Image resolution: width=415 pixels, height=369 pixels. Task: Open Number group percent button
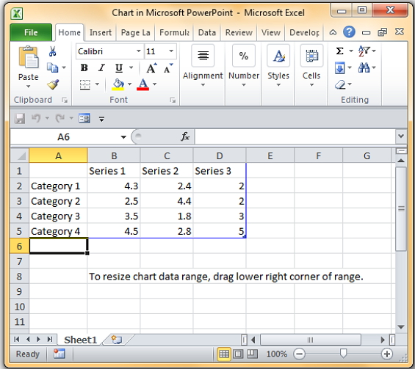click(x=244, y=66)
